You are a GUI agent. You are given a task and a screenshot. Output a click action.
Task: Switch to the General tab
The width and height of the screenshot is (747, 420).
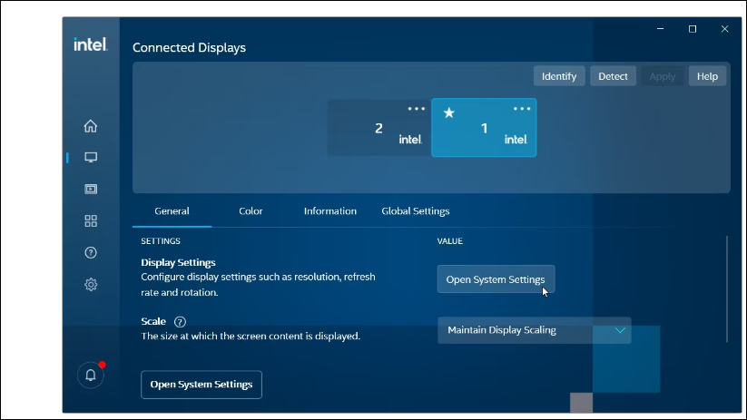pyautogui.click(x=172, y=211)
